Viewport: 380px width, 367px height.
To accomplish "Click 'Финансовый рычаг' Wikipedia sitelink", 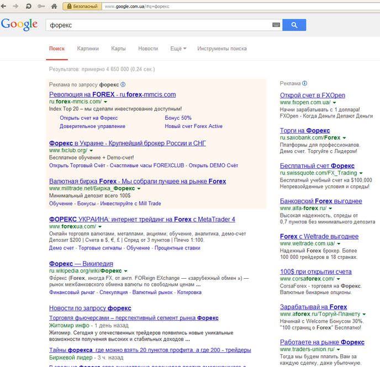I will pos(72,292).
